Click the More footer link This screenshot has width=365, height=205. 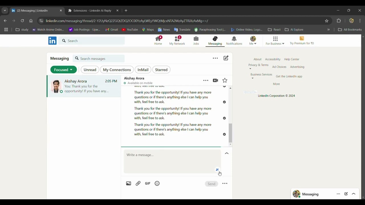tap(276, 84)
